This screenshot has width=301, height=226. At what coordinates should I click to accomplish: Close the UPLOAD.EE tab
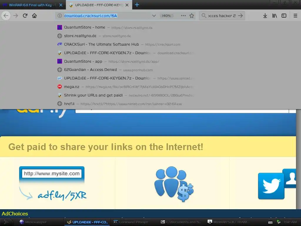coord(127,5)
